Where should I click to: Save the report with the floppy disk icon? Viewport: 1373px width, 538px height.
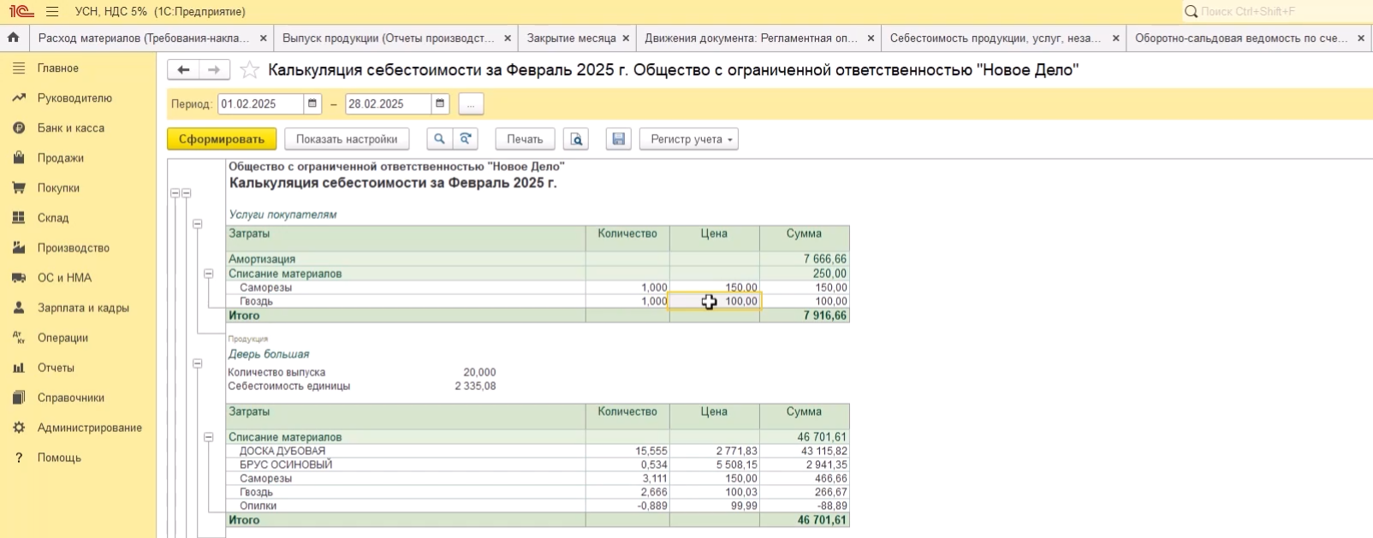point(618,139)
